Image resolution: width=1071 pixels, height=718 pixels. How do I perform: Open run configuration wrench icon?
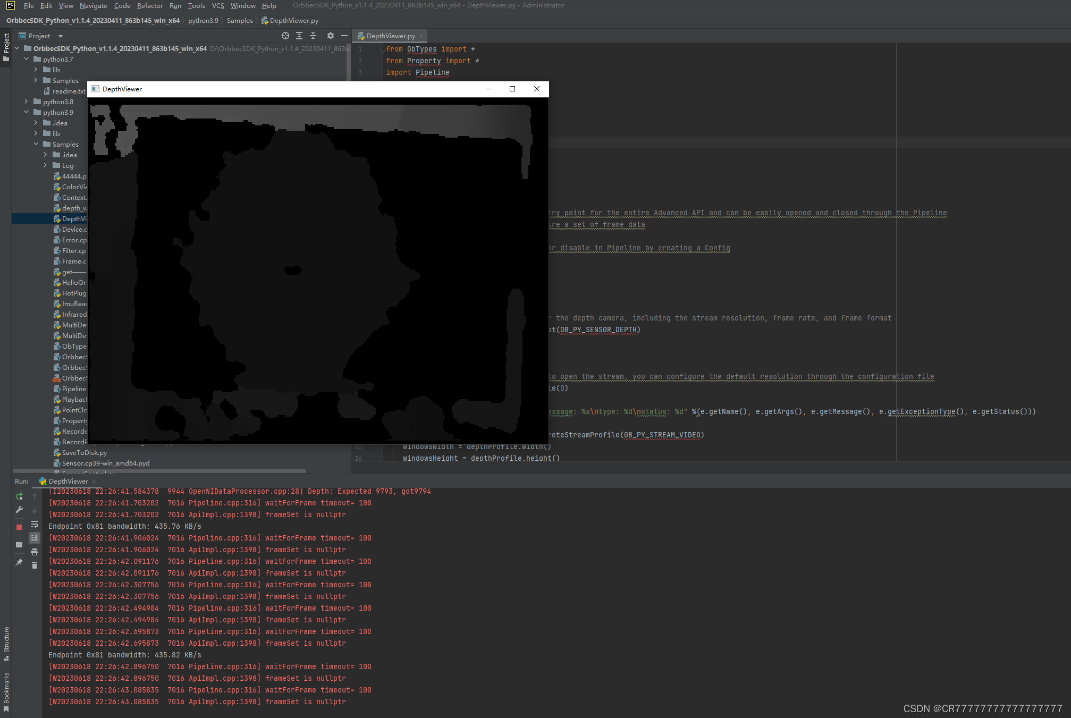pyautogui.click(x=19, y=510)
